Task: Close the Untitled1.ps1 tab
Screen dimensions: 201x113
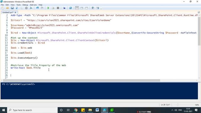Action: tap(15, 13)
